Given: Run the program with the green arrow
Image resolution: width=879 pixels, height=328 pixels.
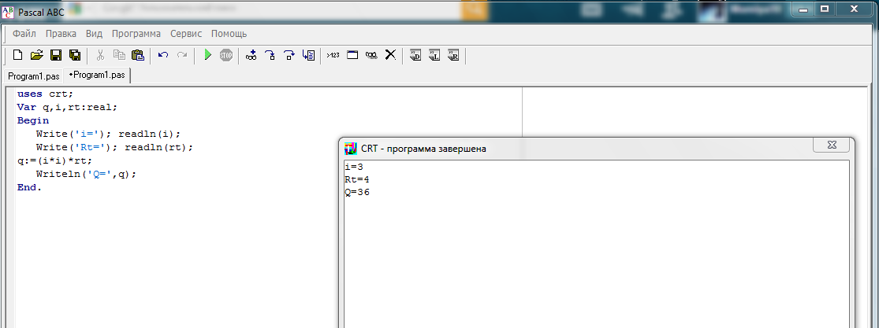Looking at the screenshot, I should [x=207, y=55].
